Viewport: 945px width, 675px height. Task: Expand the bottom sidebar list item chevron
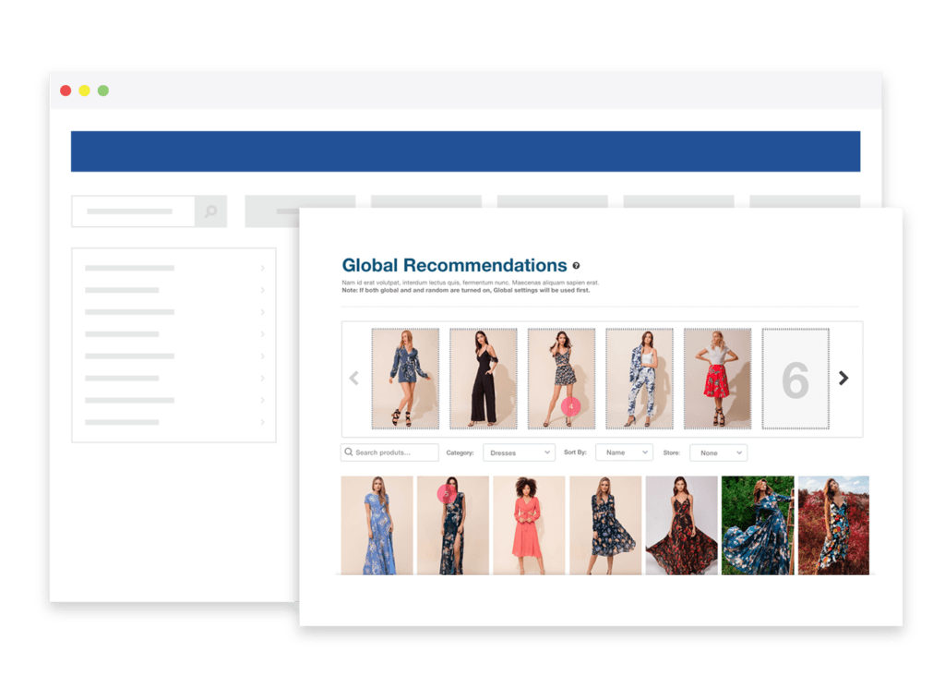pos(264,420)
